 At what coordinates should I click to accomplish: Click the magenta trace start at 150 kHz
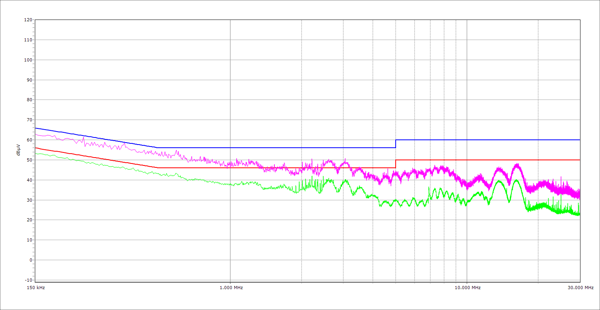[x=36, y=134]
